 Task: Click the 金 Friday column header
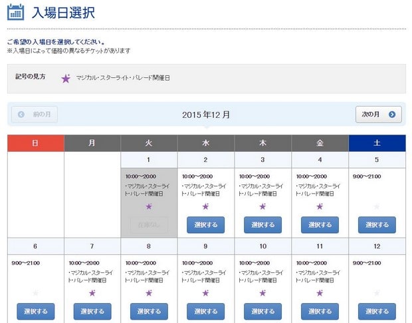(x=320, y=143)
